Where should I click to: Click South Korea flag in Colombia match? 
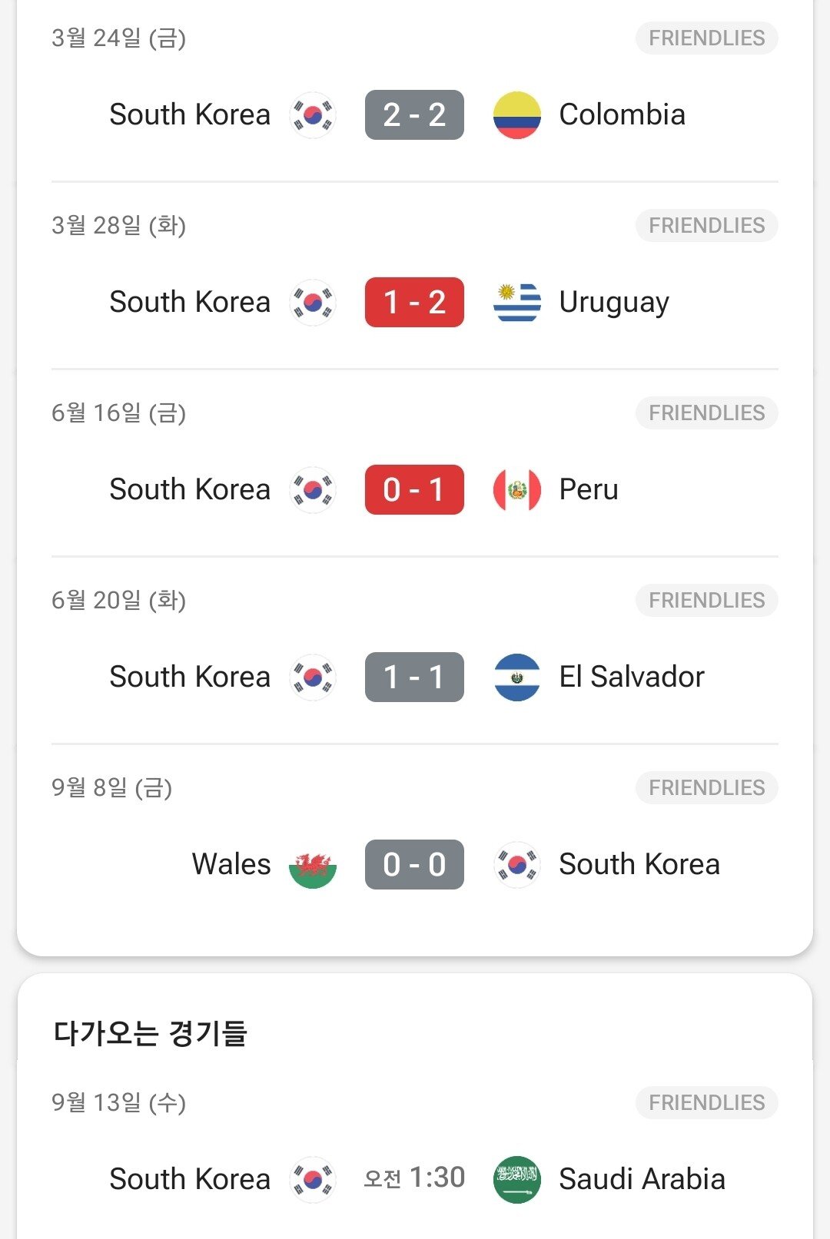(x=313, y=115)
